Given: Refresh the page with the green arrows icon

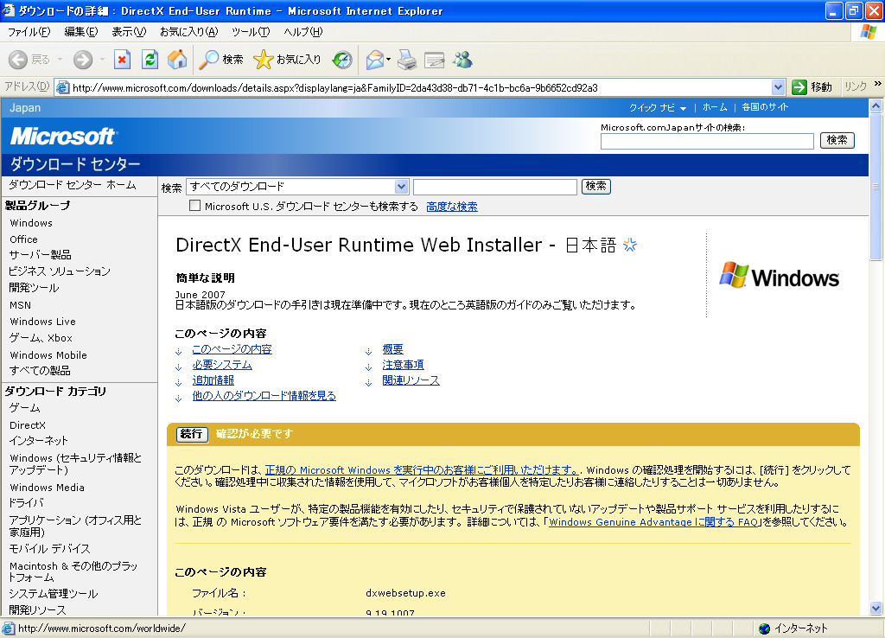Looking at the screenshot, I should click(150, 60).
